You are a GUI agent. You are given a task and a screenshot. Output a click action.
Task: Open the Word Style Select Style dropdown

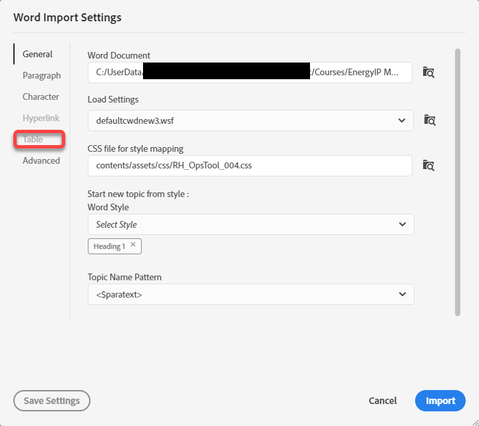[x=251, y=224]
